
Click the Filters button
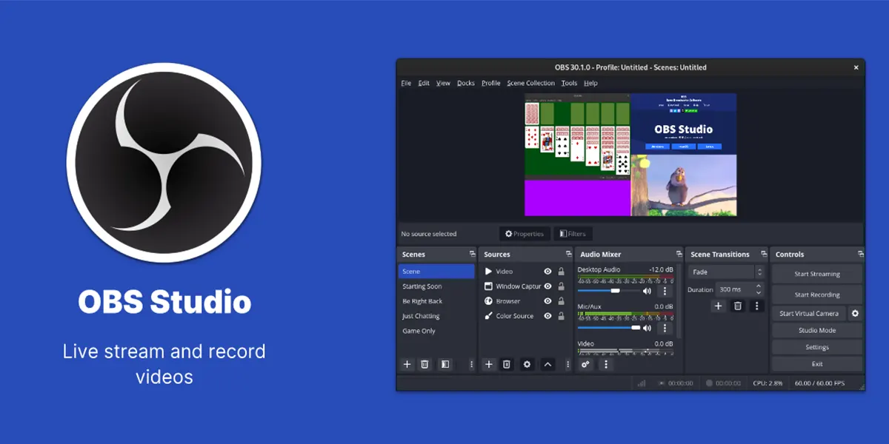coord(573,234)
